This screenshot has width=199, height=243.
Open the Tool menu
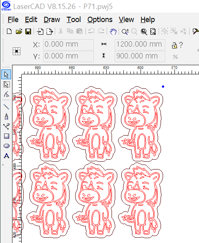click(74, 20)
